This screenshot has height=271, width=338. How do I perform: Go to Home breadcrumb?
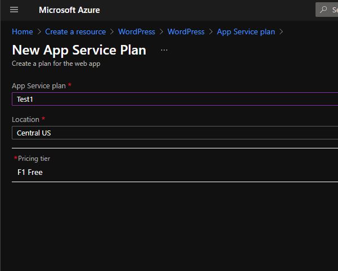[22, 31]
